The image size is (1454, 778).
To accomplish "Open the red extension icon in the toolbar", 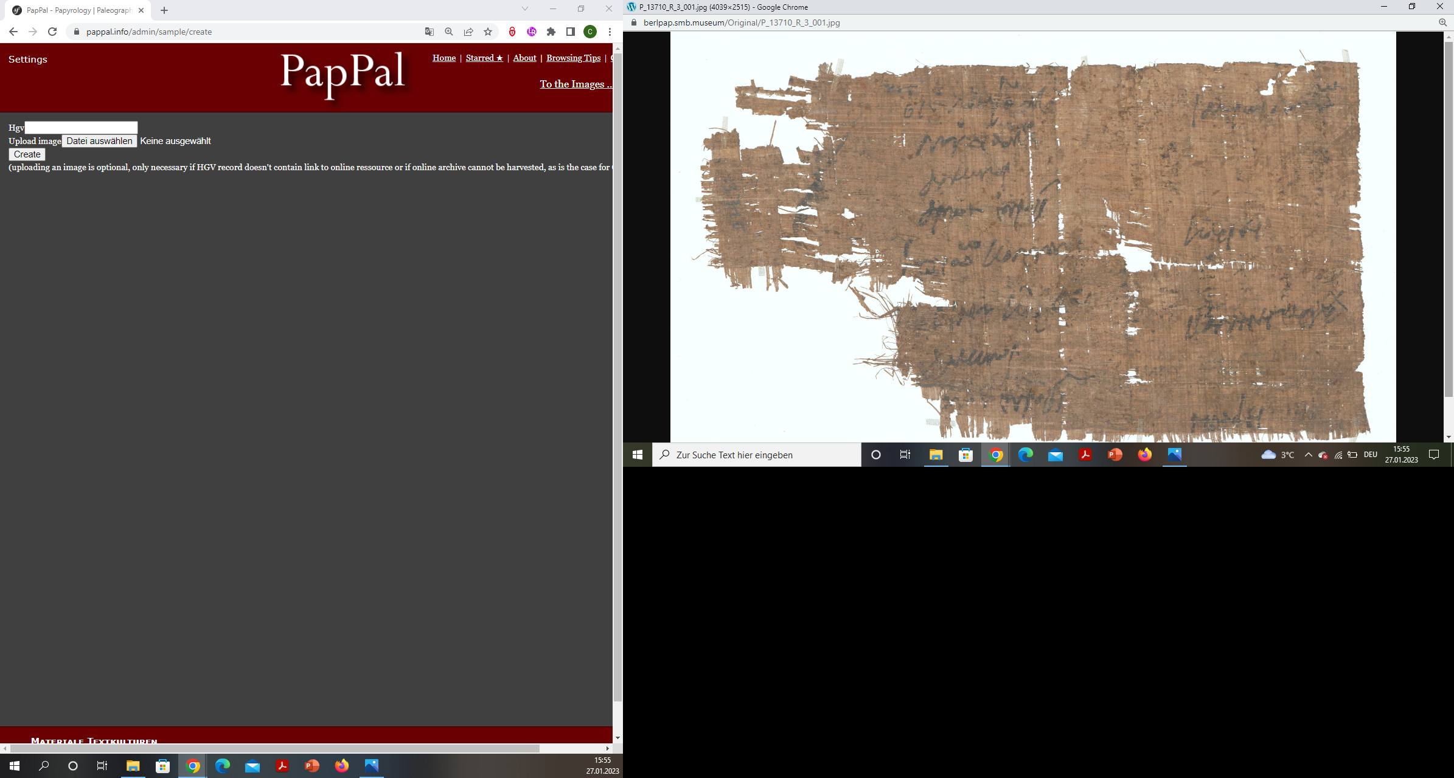I will coord(512,32).
